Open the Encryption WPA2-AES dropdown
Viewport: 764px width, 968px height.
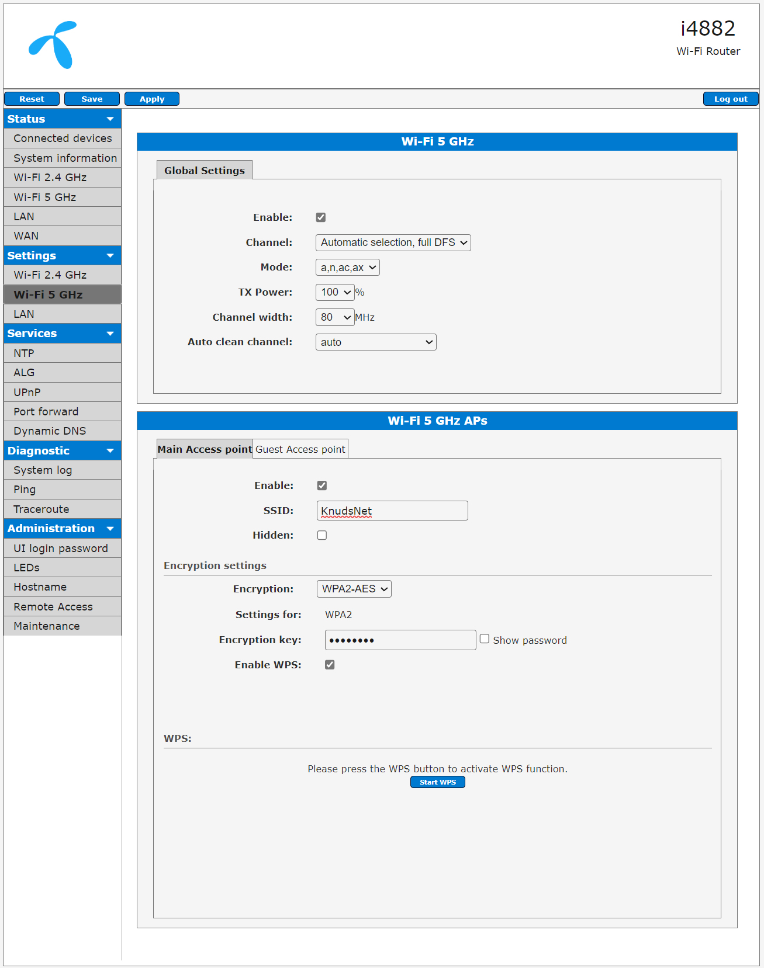coord(354,589)
